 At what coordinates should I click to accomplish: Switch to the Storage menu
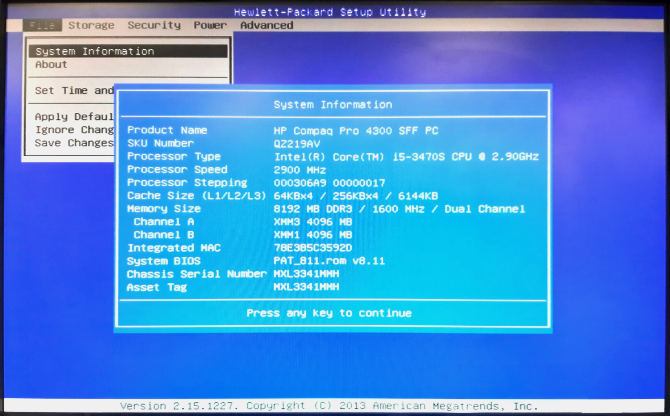[x=91, y=25]
